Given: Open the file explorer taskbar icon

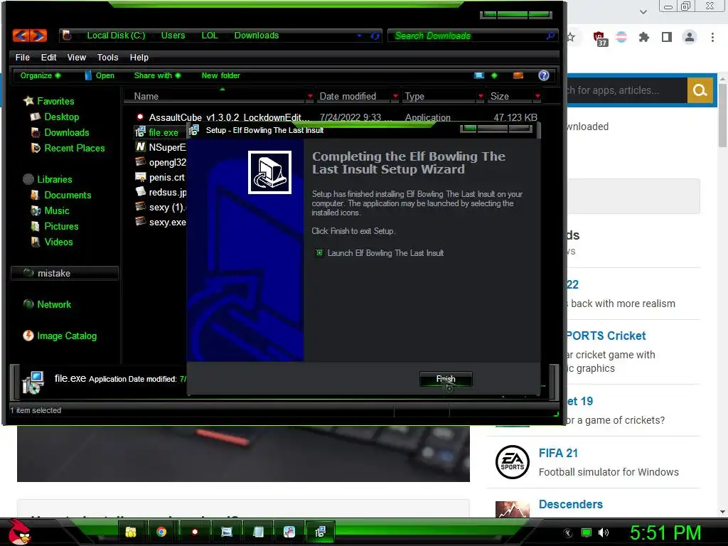Looking at the screenshot, I should click(131, 532).
